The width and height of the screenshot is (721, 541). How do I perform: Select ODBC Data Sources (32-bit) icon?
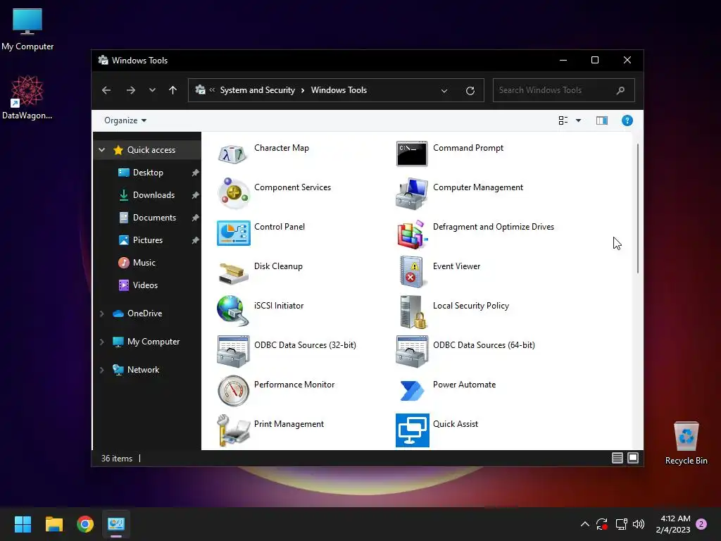pos(233,351)
